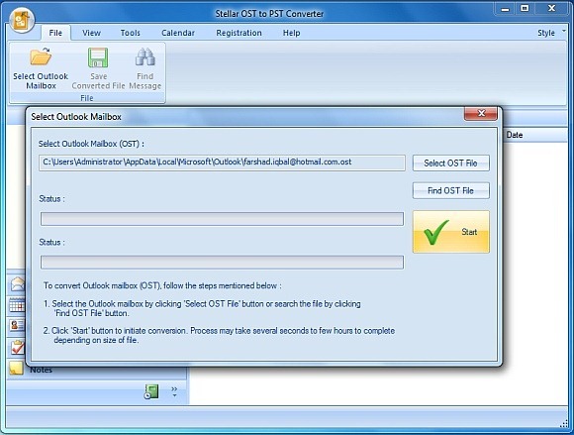Viewport: 574px width, 435px height.
Task: Click the Notes label in navigation pane
Action: [41, 371]
